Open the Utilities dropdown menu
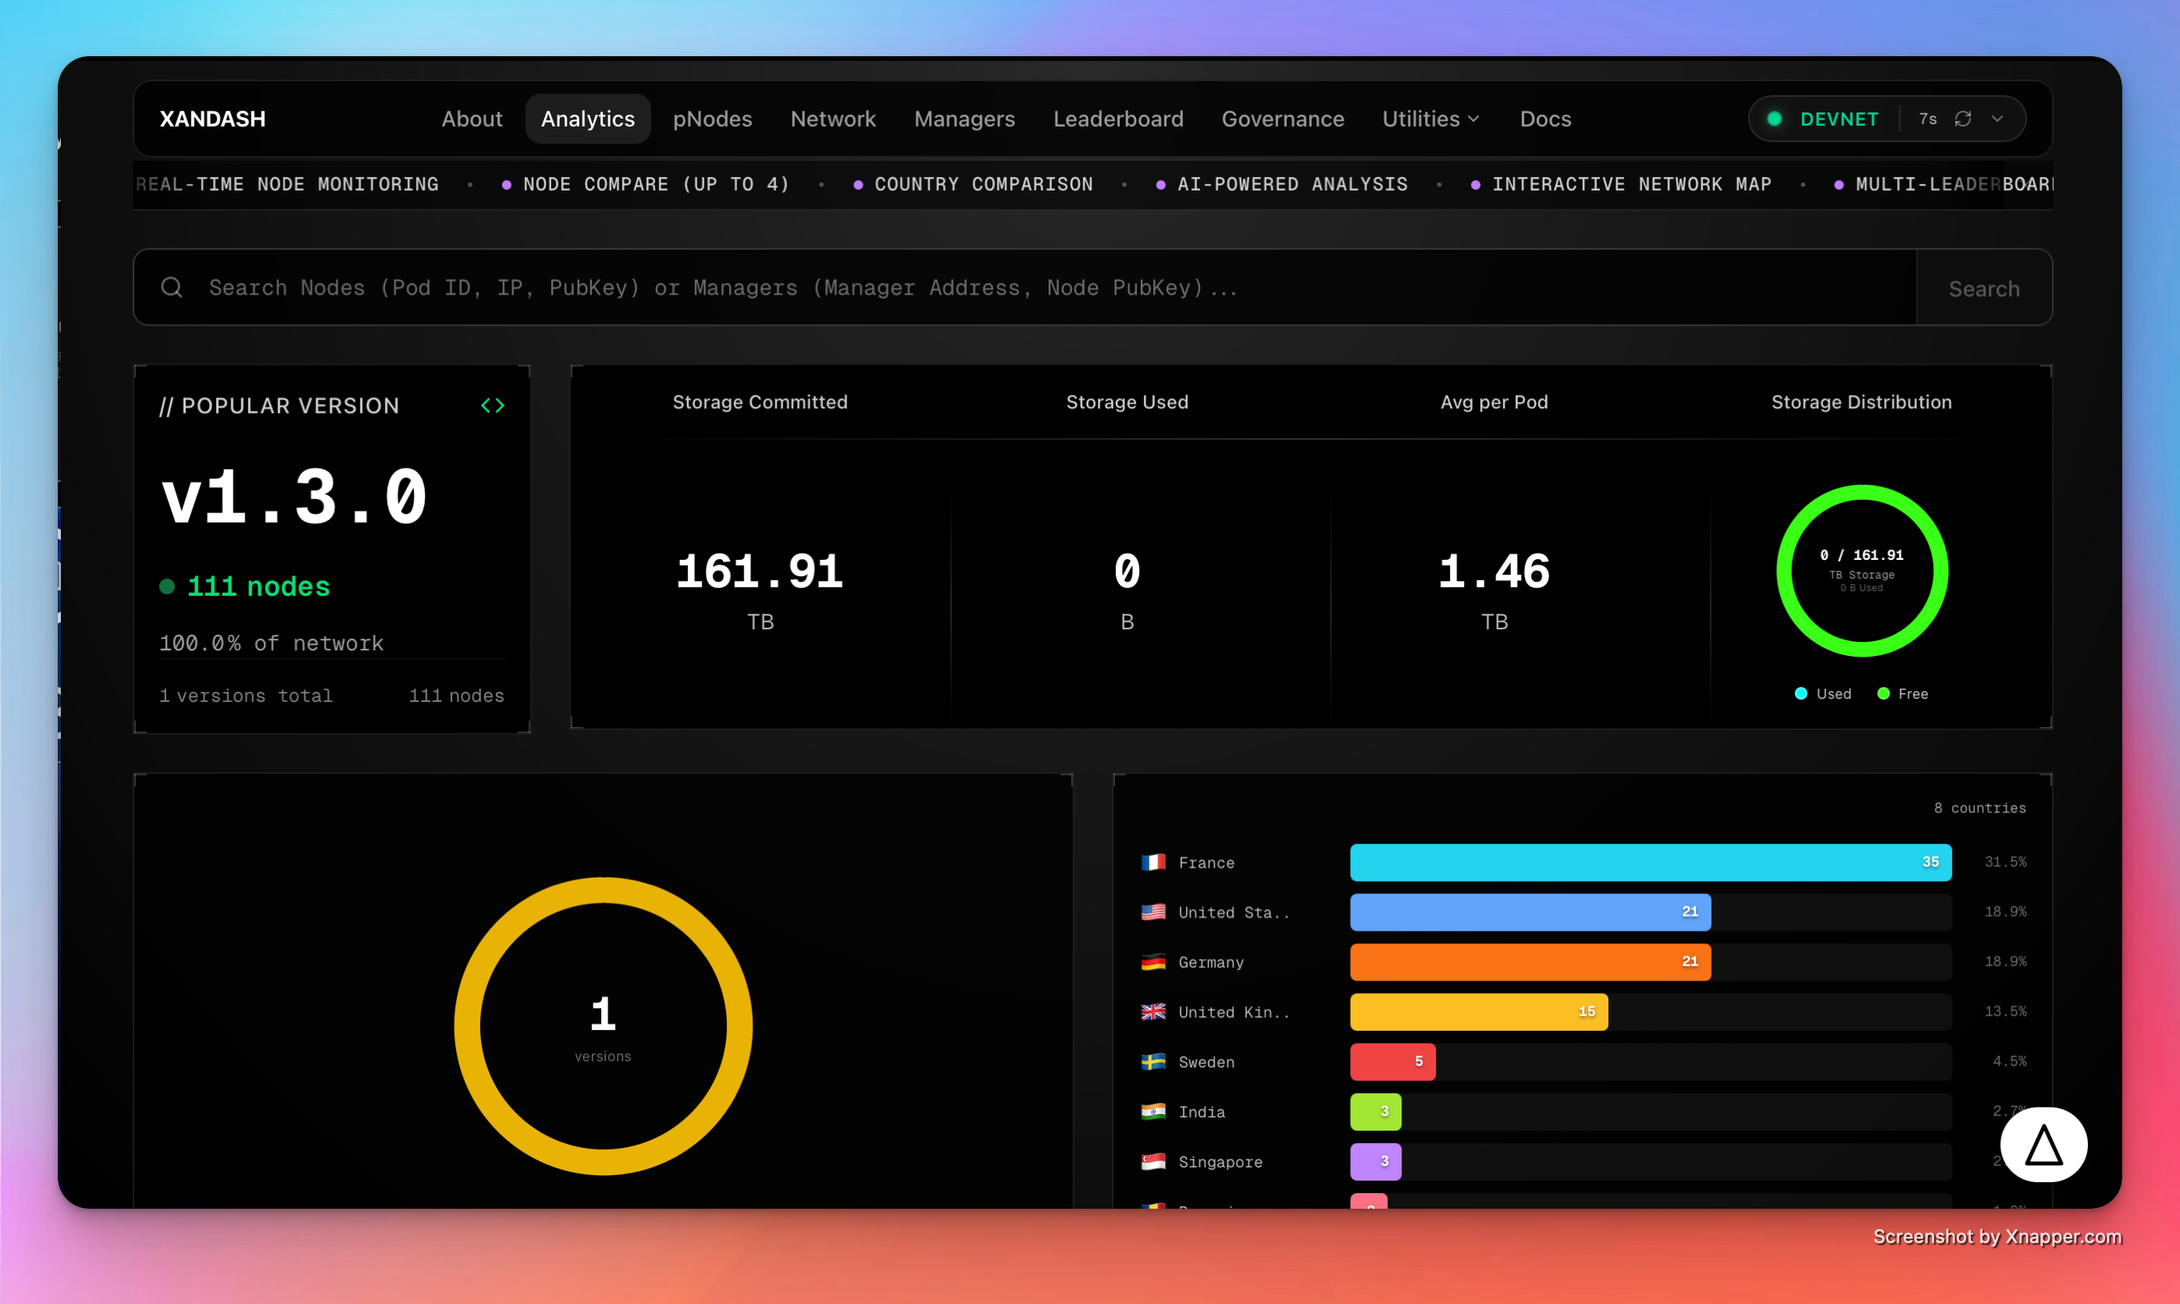Image resolution: width=2180 pixels, height=1304 pixels. tap(1430, 119)
